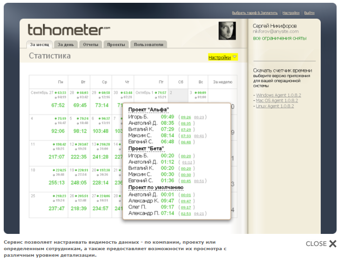338x259 pixels.
Task: Click 00:41 link for Максим С.
Action: (199, 136)
